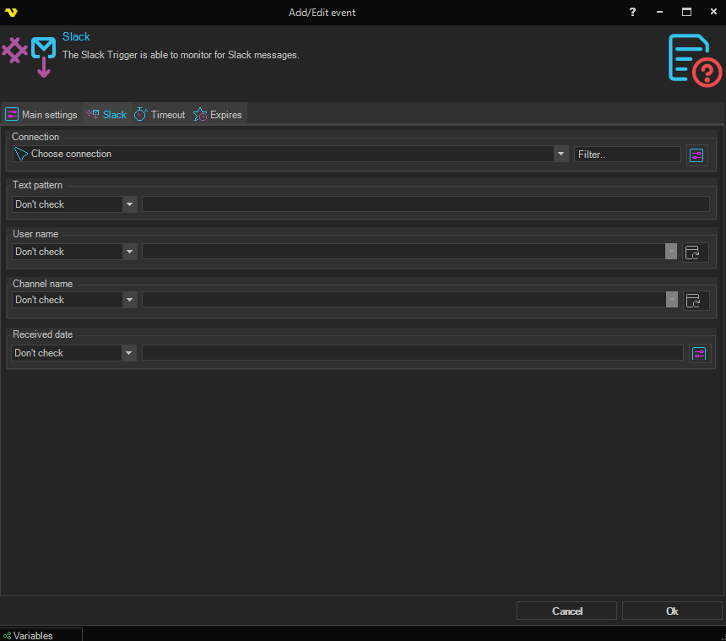The width and height of the screenshot is (726, 641).
Task: Click the help document icon at top right
Action: 694,60
